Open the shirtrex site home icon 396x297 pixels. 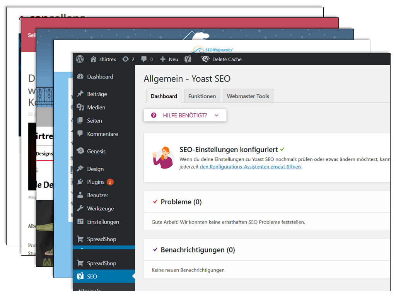point(93,59)
